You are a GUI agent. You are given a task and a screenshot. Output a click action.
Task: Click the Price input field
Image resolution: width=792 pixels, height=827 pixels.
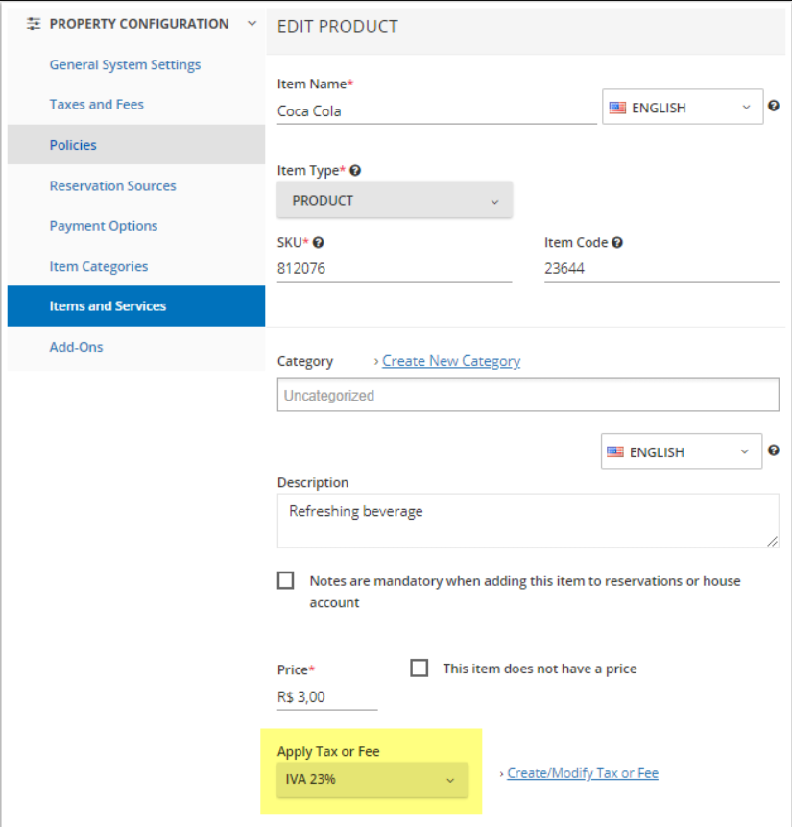pos(326,697)
